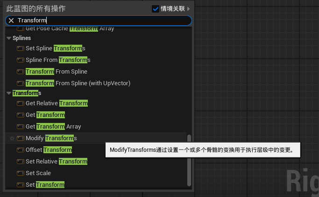
Task: Select Spline From Transforms node
Action: point(58,60)
